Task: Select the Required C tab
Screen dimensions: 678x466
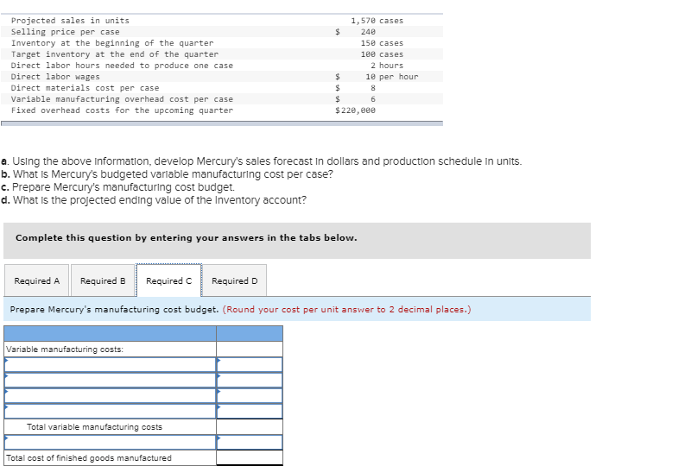Action: (x=168, y=280)
